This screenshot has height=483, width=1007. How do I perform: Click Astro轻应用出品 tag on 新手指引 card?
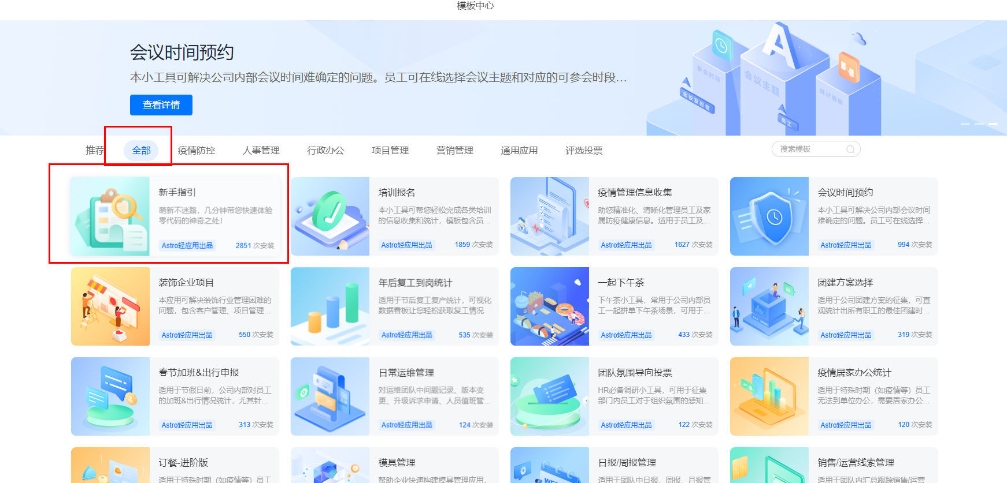[187, 245]
